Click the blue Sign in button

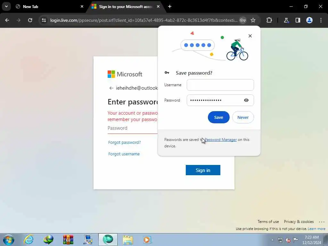tap(203, 170)
